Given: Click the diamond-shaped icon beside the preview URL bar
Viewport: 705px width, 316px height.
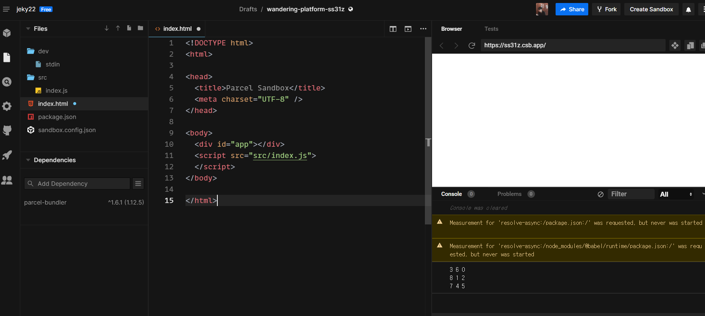Looking at the screenshot, I should [675, 45].
